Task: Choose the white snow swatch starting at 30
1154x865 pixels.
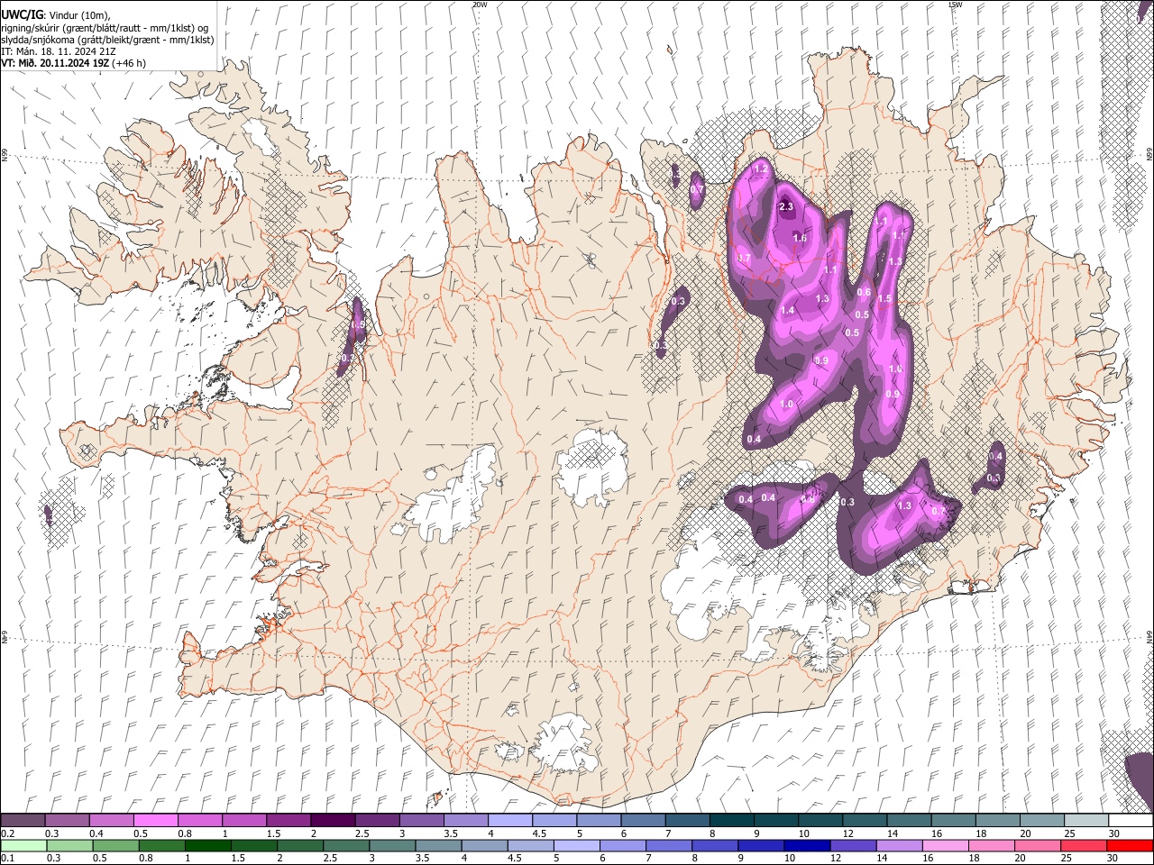Action: 1131,821
